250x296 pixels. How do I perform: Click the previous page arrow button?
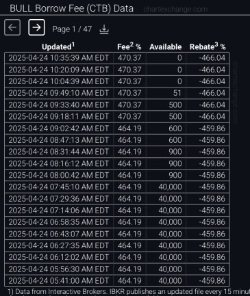tap(12, 27)
